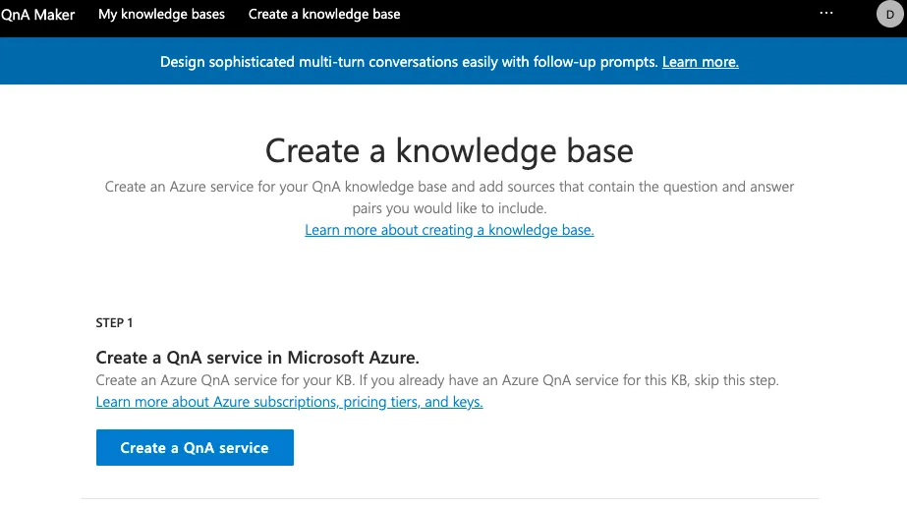
Task: Open the three-dot more options menu
Action: tap(826, 13)
